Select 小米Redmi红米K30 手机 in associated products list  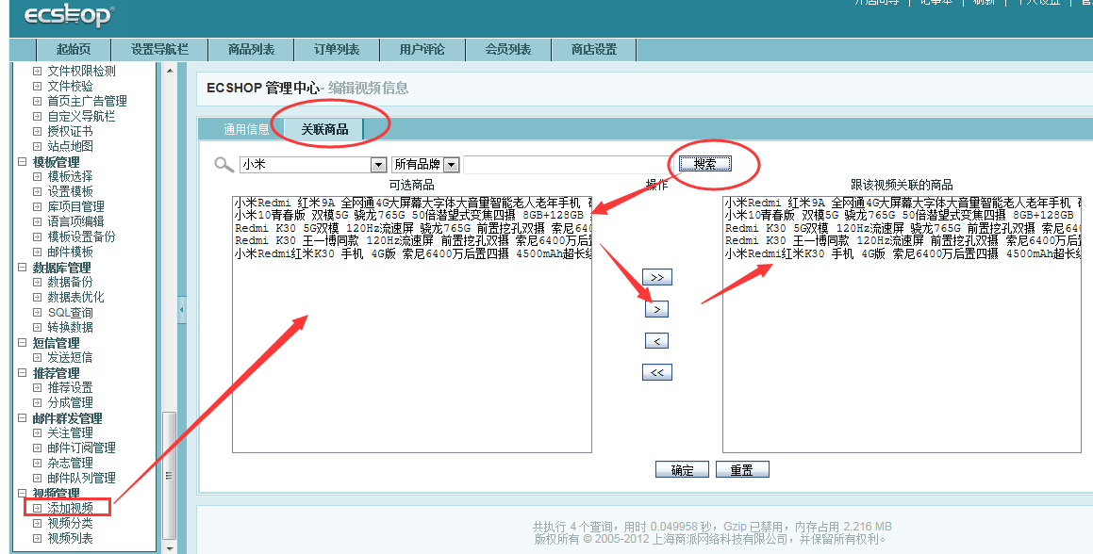[x=902, y=253]
